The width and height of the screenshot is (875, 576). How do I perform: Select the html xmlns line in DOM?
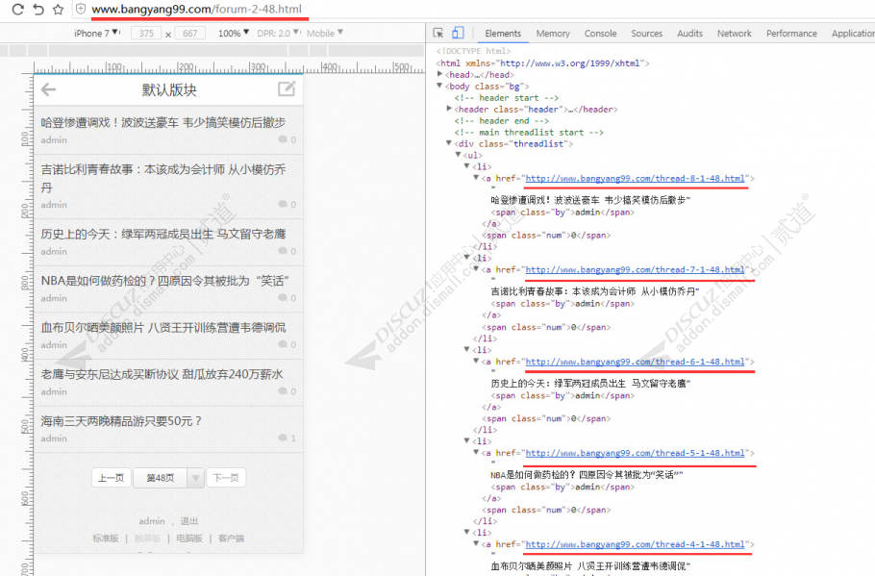coord(543,63)
